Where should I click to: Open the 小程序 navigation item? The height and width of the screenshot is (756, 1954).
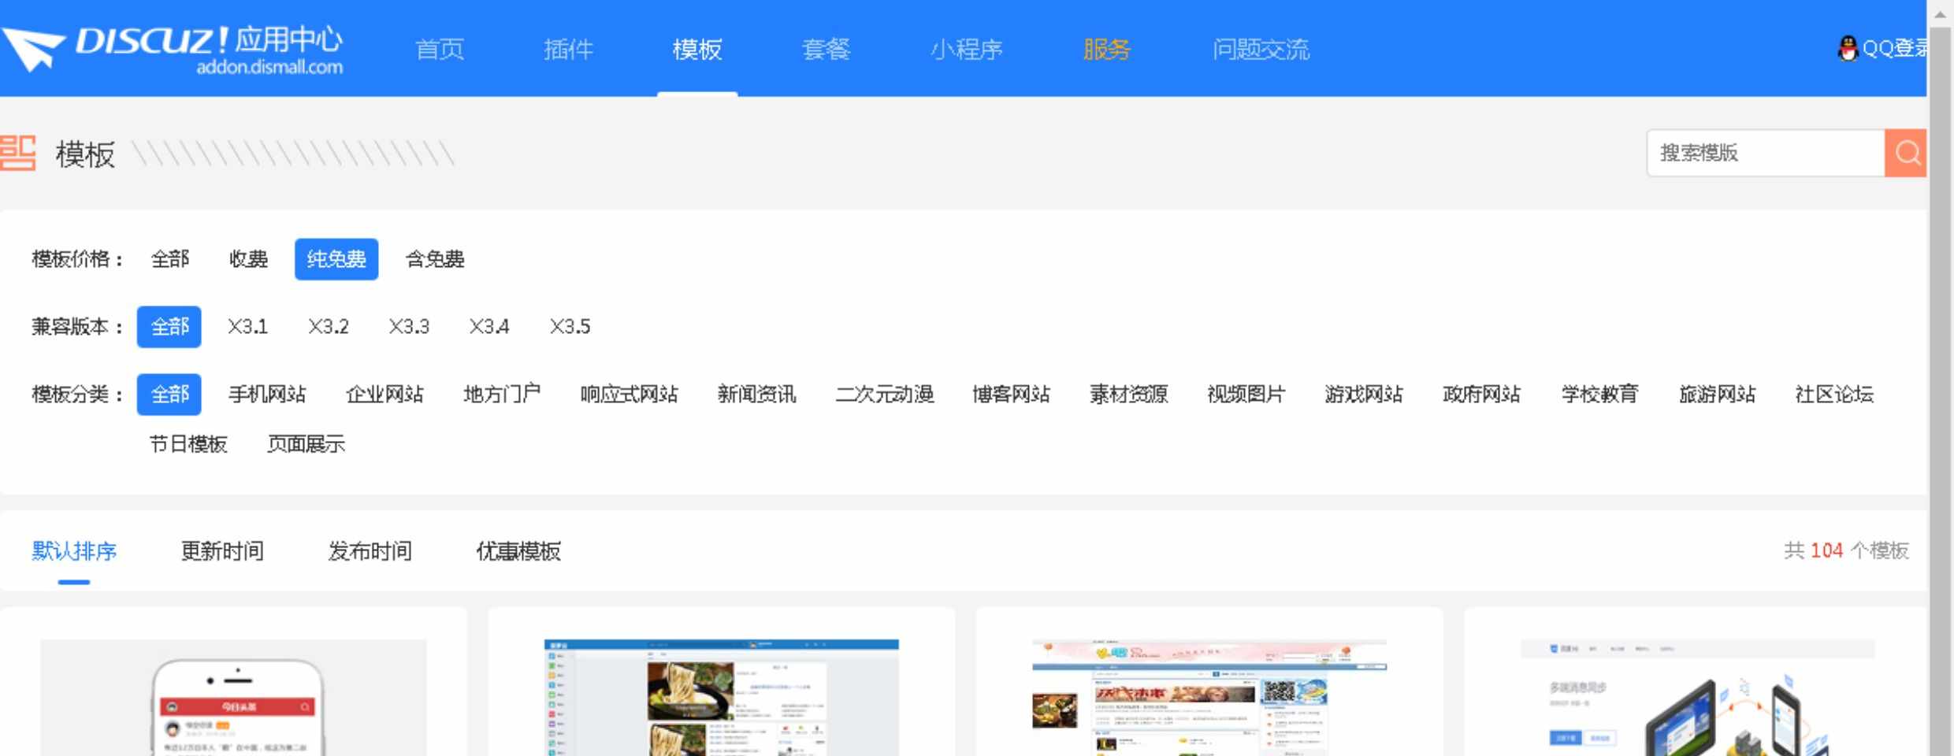click(967, 50)
